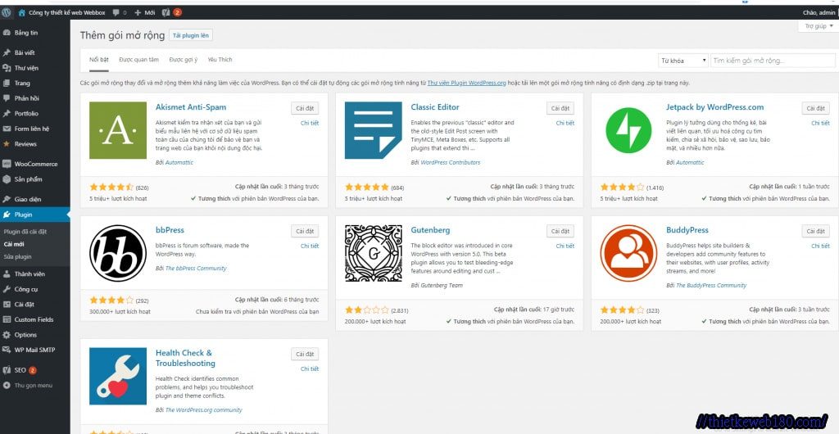839x434 pixels.
Task: Click the plugin search input field
Action: [x=770, y=61]
